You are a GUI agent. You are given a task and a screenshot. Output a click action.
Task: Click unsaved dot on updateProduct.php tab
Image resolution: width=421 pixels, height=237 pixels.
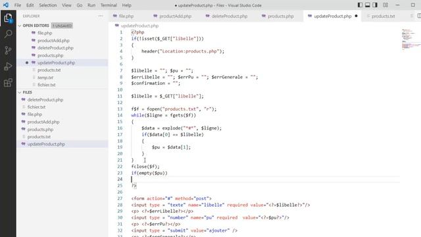[x=356, y=16]
